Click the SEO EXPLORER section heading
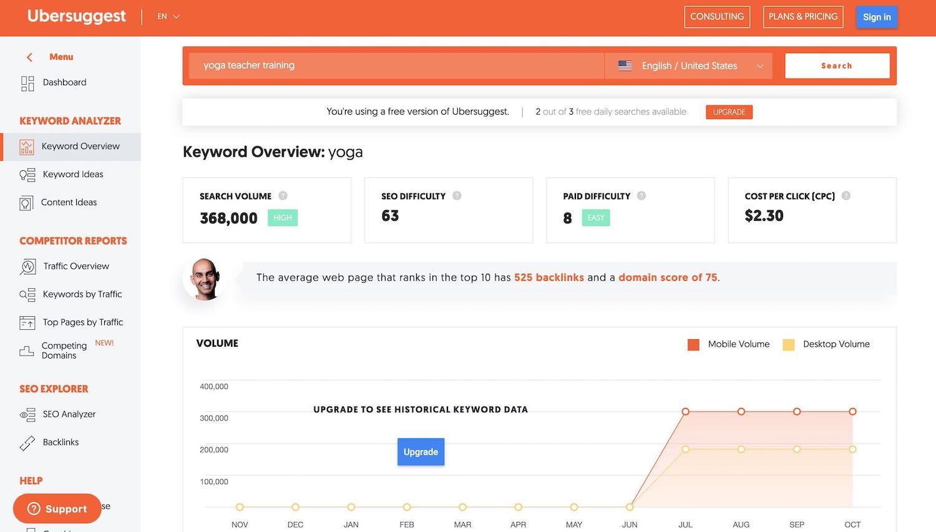Viewport: 936px width, 532px height. (54, 389)
